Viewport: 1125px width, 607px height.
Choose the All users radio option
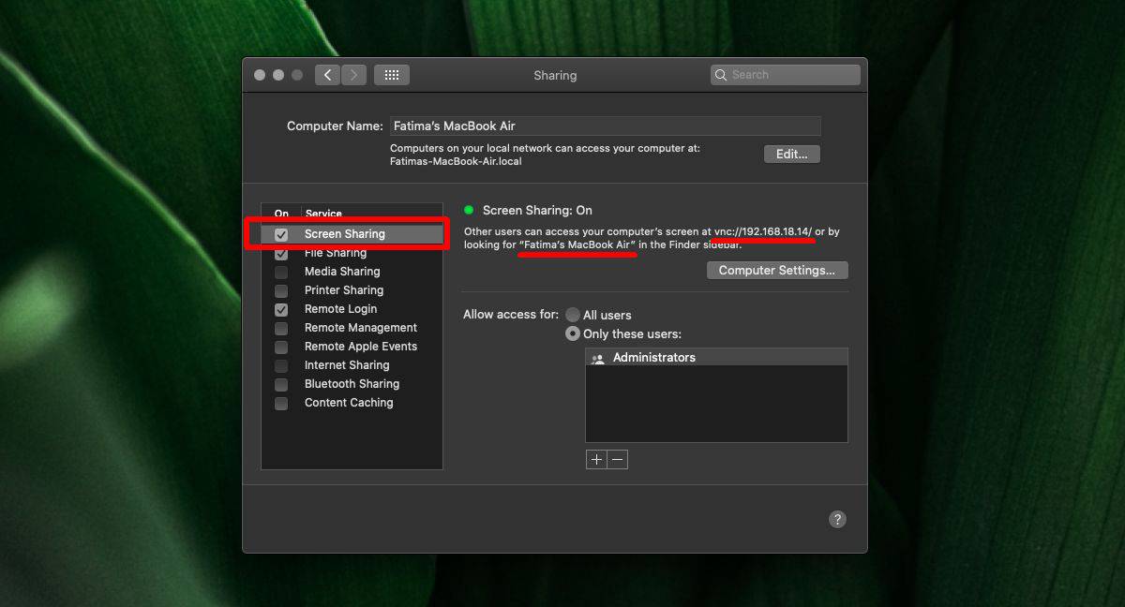[x=573, y=315]
